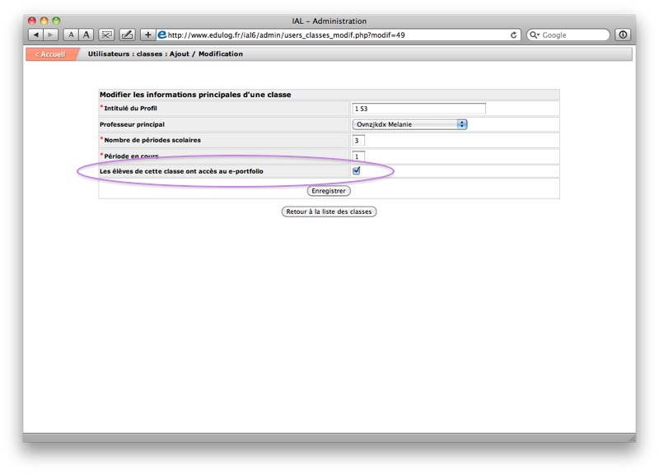The height and width of the screenshot is (474, 659).
Task: Click the browser forward arrow button
Action: tap(51, 35)
